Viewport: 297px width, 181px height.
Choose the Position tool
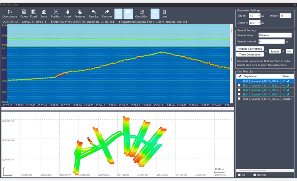pyautogui.click(x=56, y=13)
